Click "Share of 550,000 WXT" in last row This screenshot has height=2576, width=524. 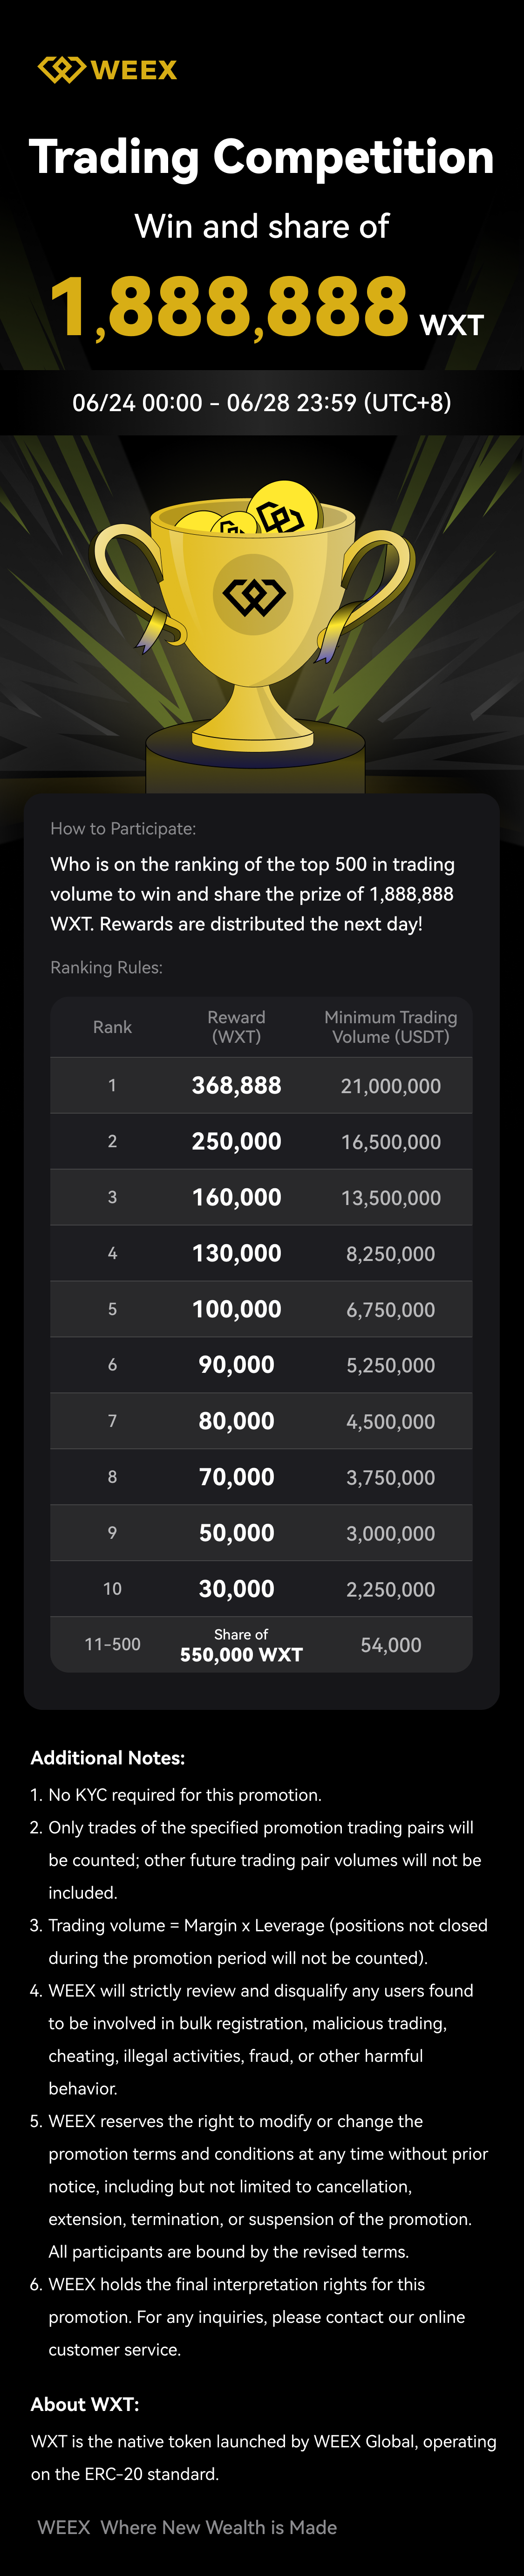(x=241, y=1645)
